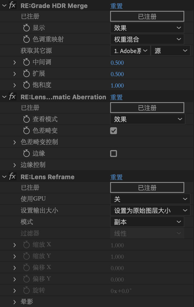
Task: Click the stopwatch icon beside 查看模式
Action: coord(27,119)
